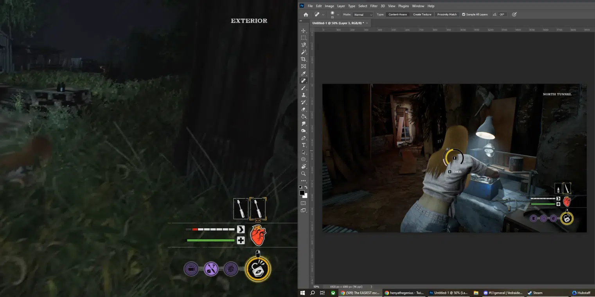Select the Spot Healing Brush tool in toolbar

tap(303, 81)
